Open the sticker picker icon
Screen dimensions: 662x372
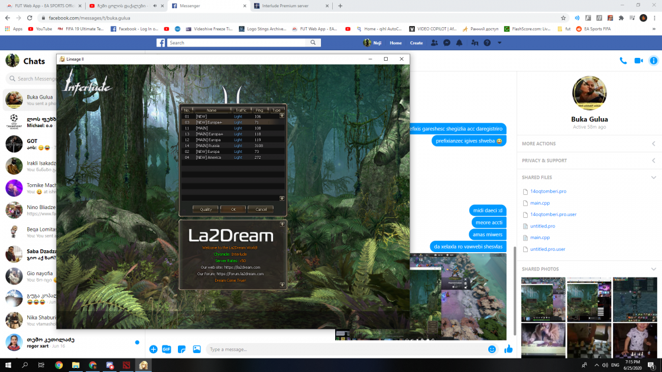pos(182,350)
